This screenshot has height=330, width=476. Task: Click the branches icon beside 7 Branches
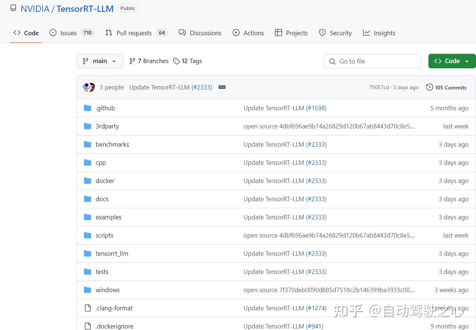(132, 61)
